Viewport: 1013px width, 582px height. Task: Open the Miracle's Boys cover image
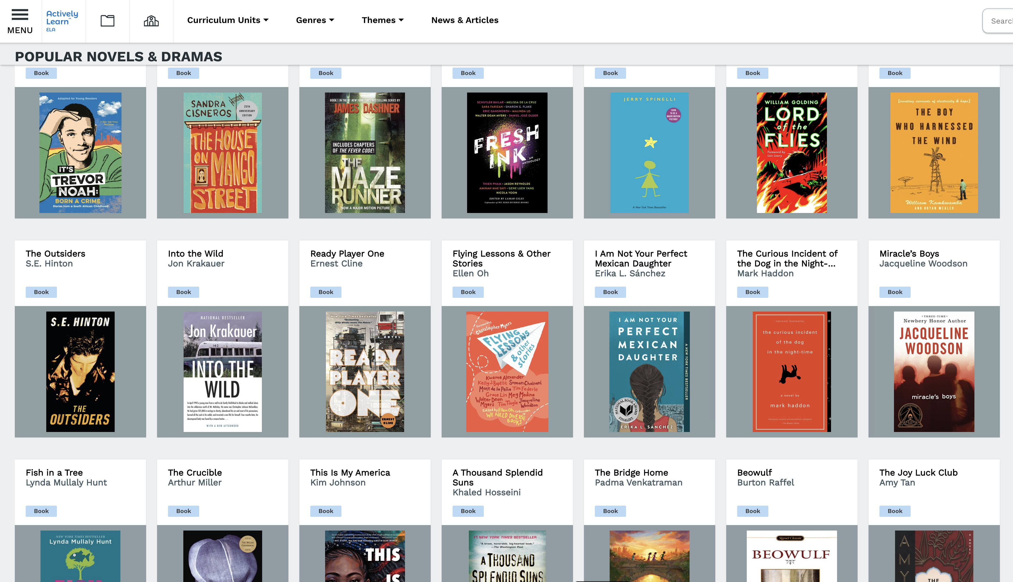click(x=934, y=372)
